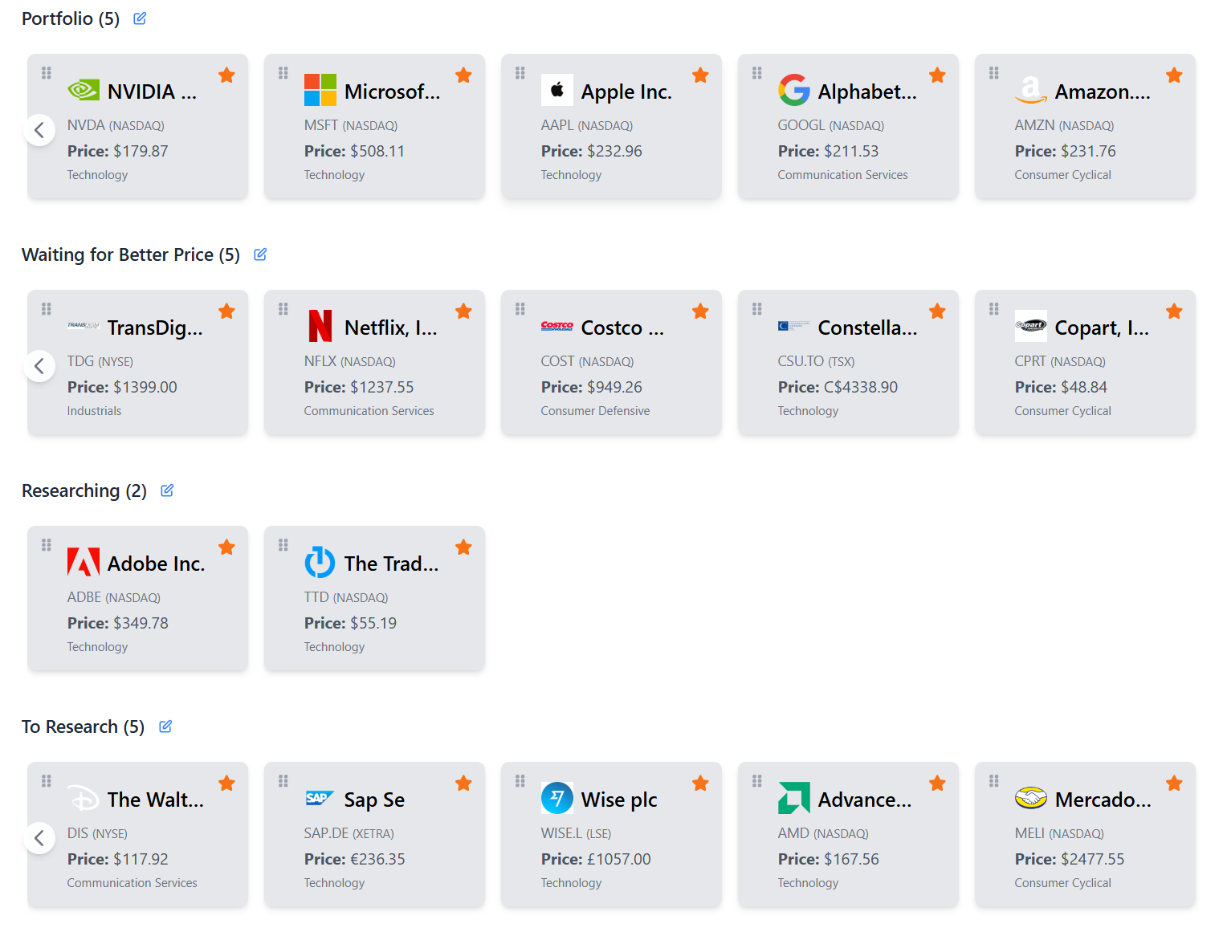Image resolution: width=1223 pixels, height=932 pixels.
Task: Toggle the Constellation favorite star
Action: 938,311
